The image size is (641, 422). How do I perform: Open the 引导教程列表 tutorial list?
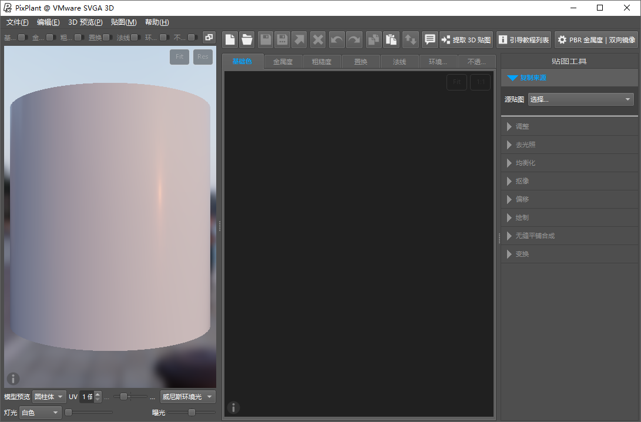tap(524, 39)
